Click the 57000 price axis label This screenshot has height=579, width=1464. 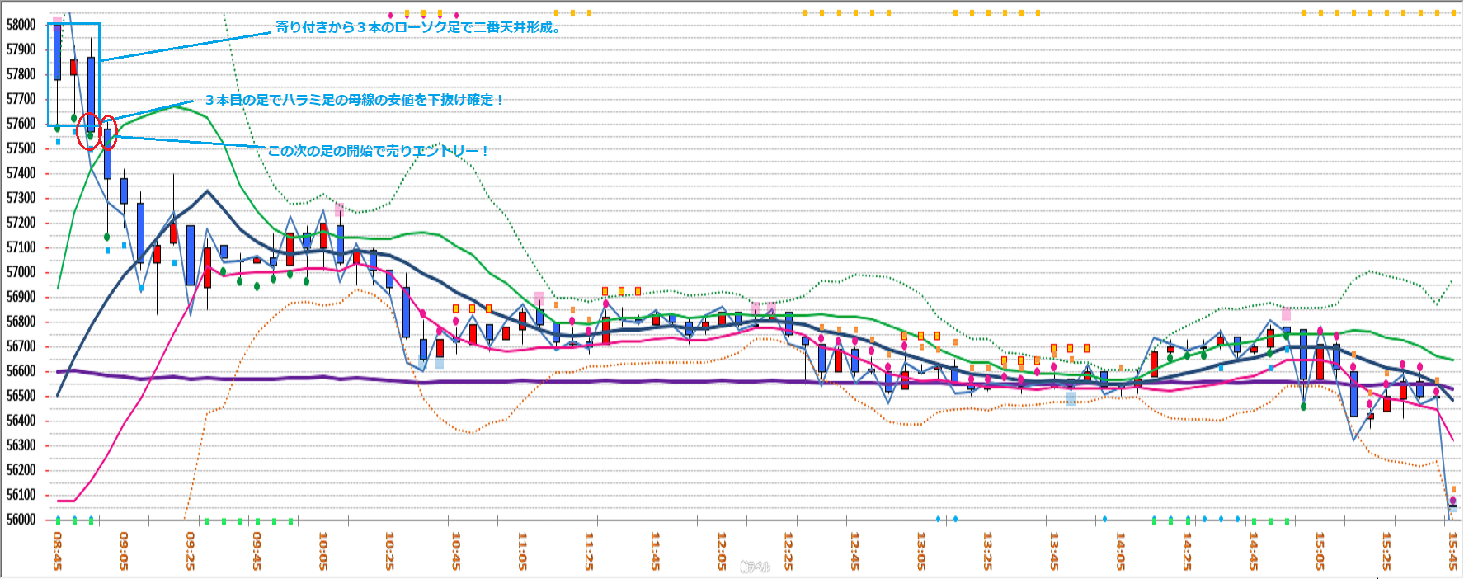[x=21, y=272]
